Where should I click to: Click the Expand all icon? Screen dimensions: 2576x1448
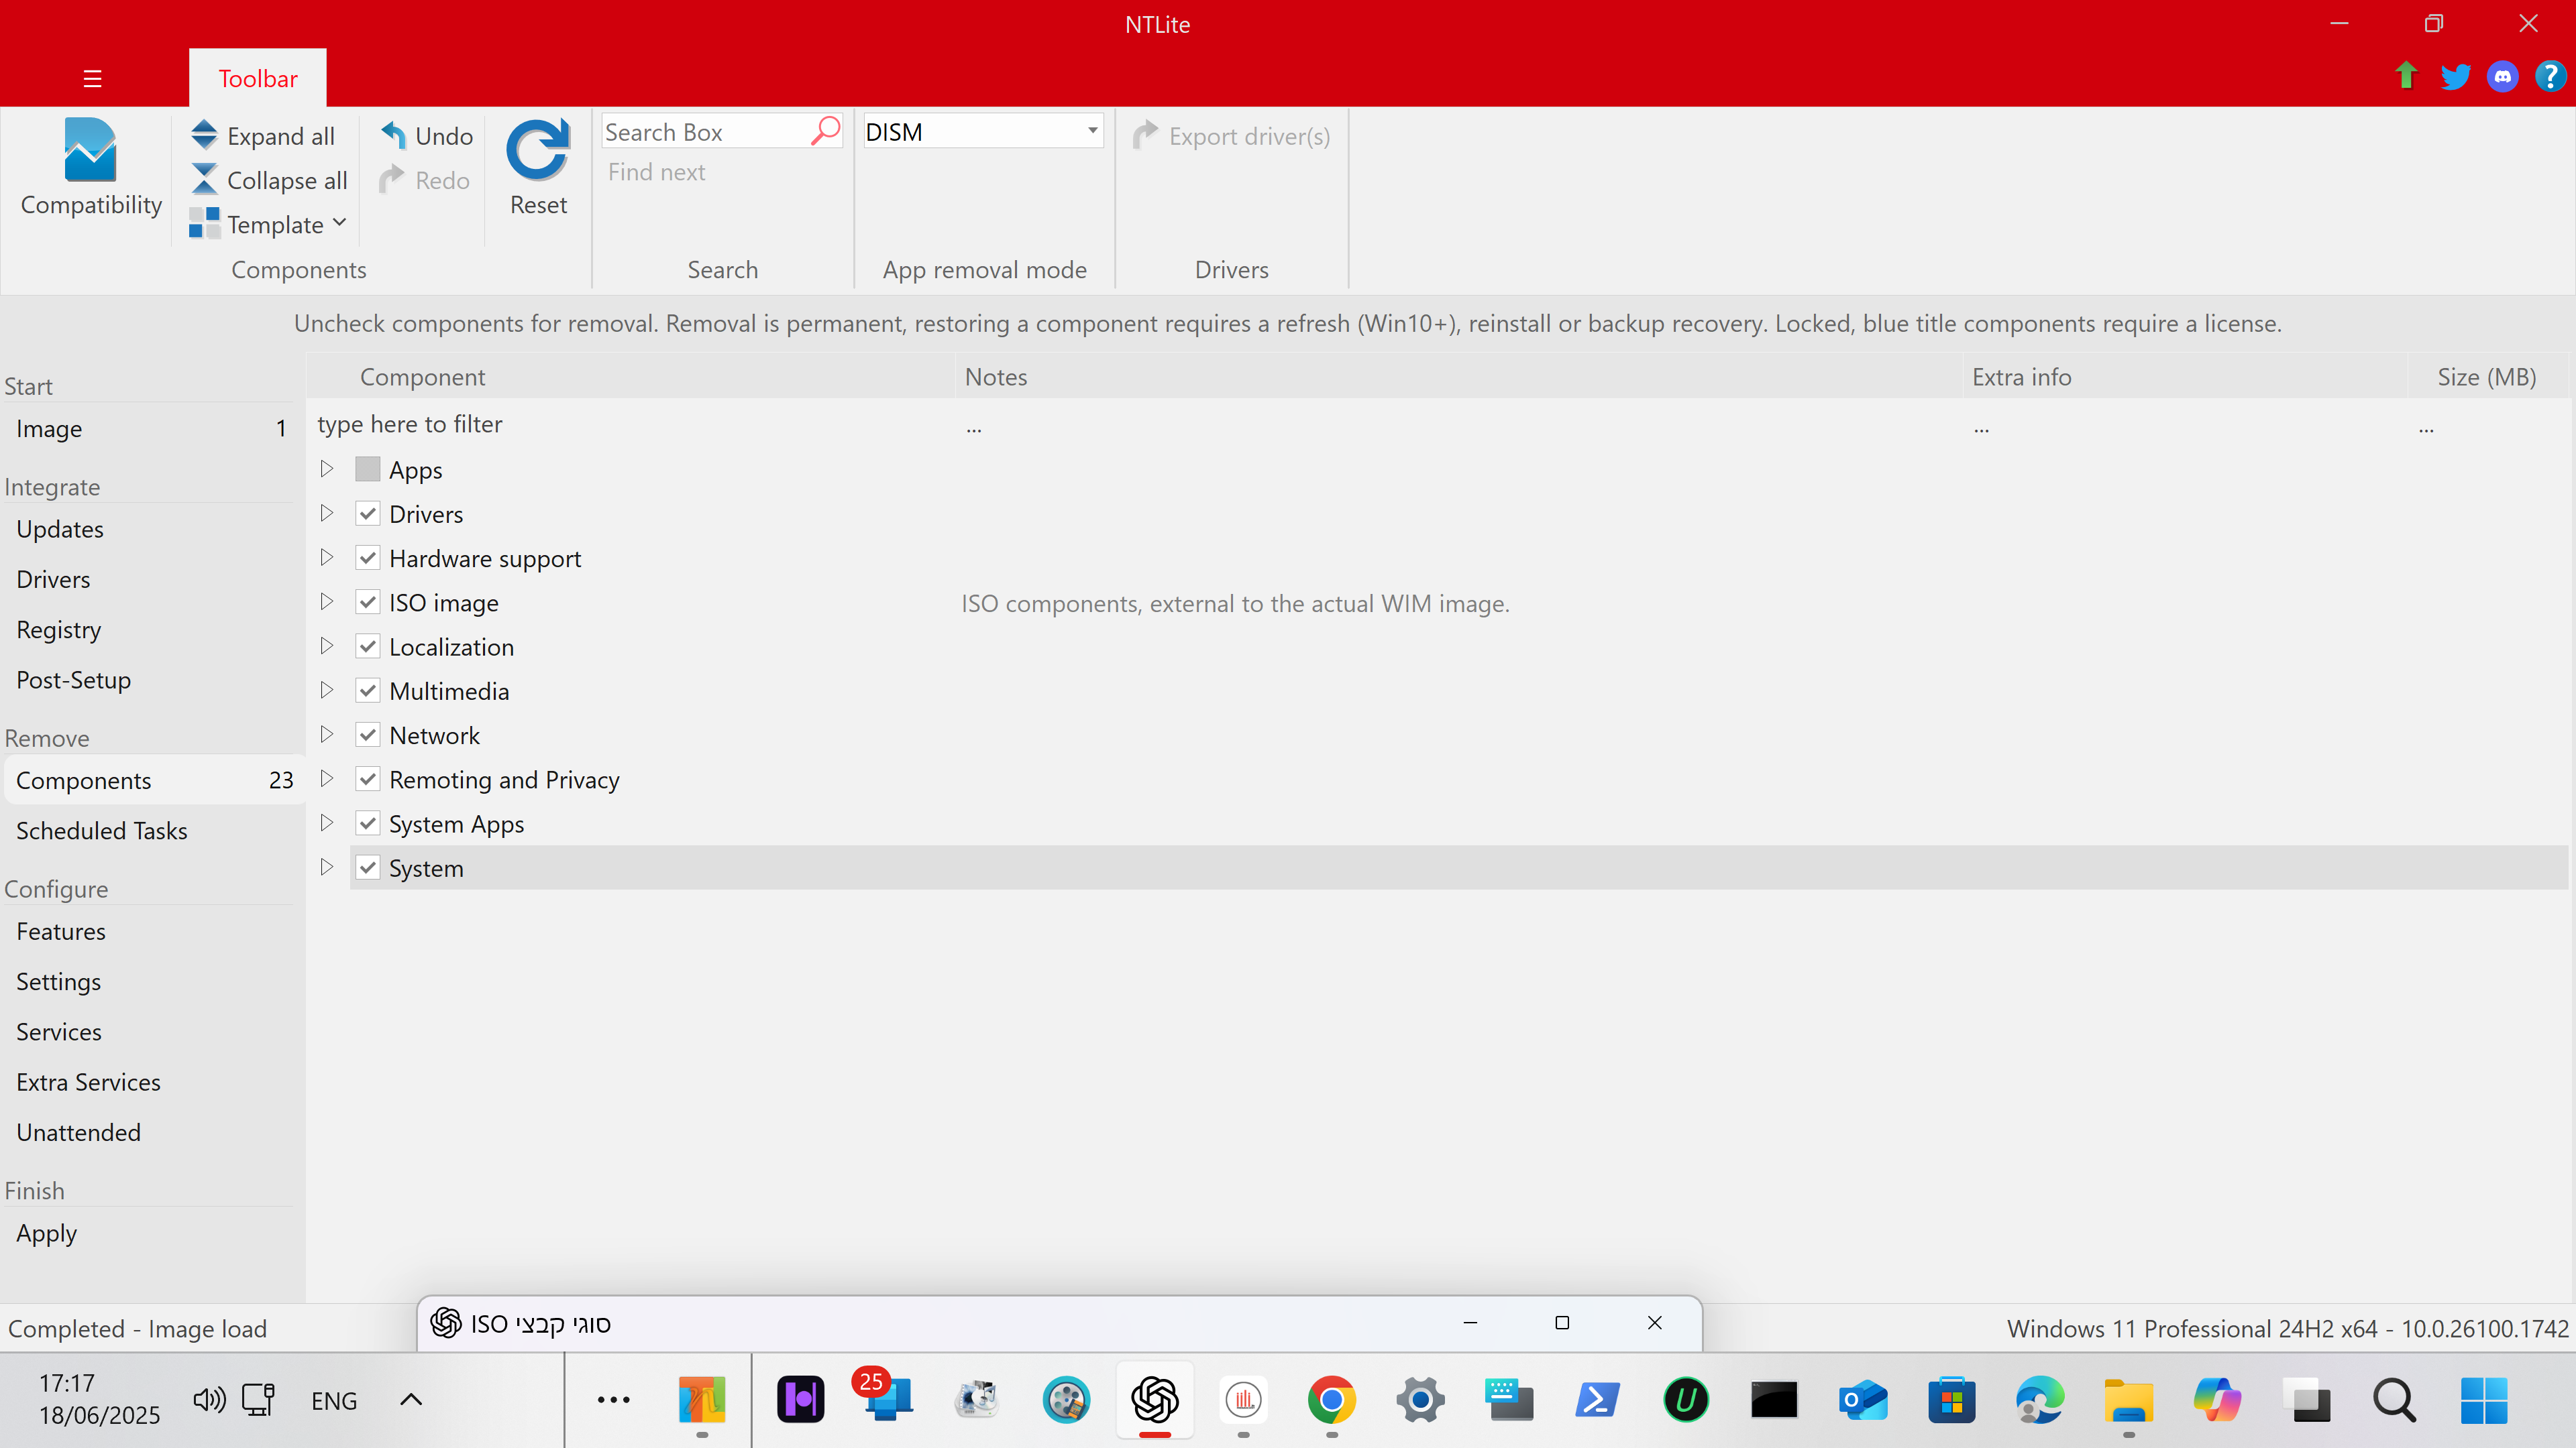click(x=204, y=135)
